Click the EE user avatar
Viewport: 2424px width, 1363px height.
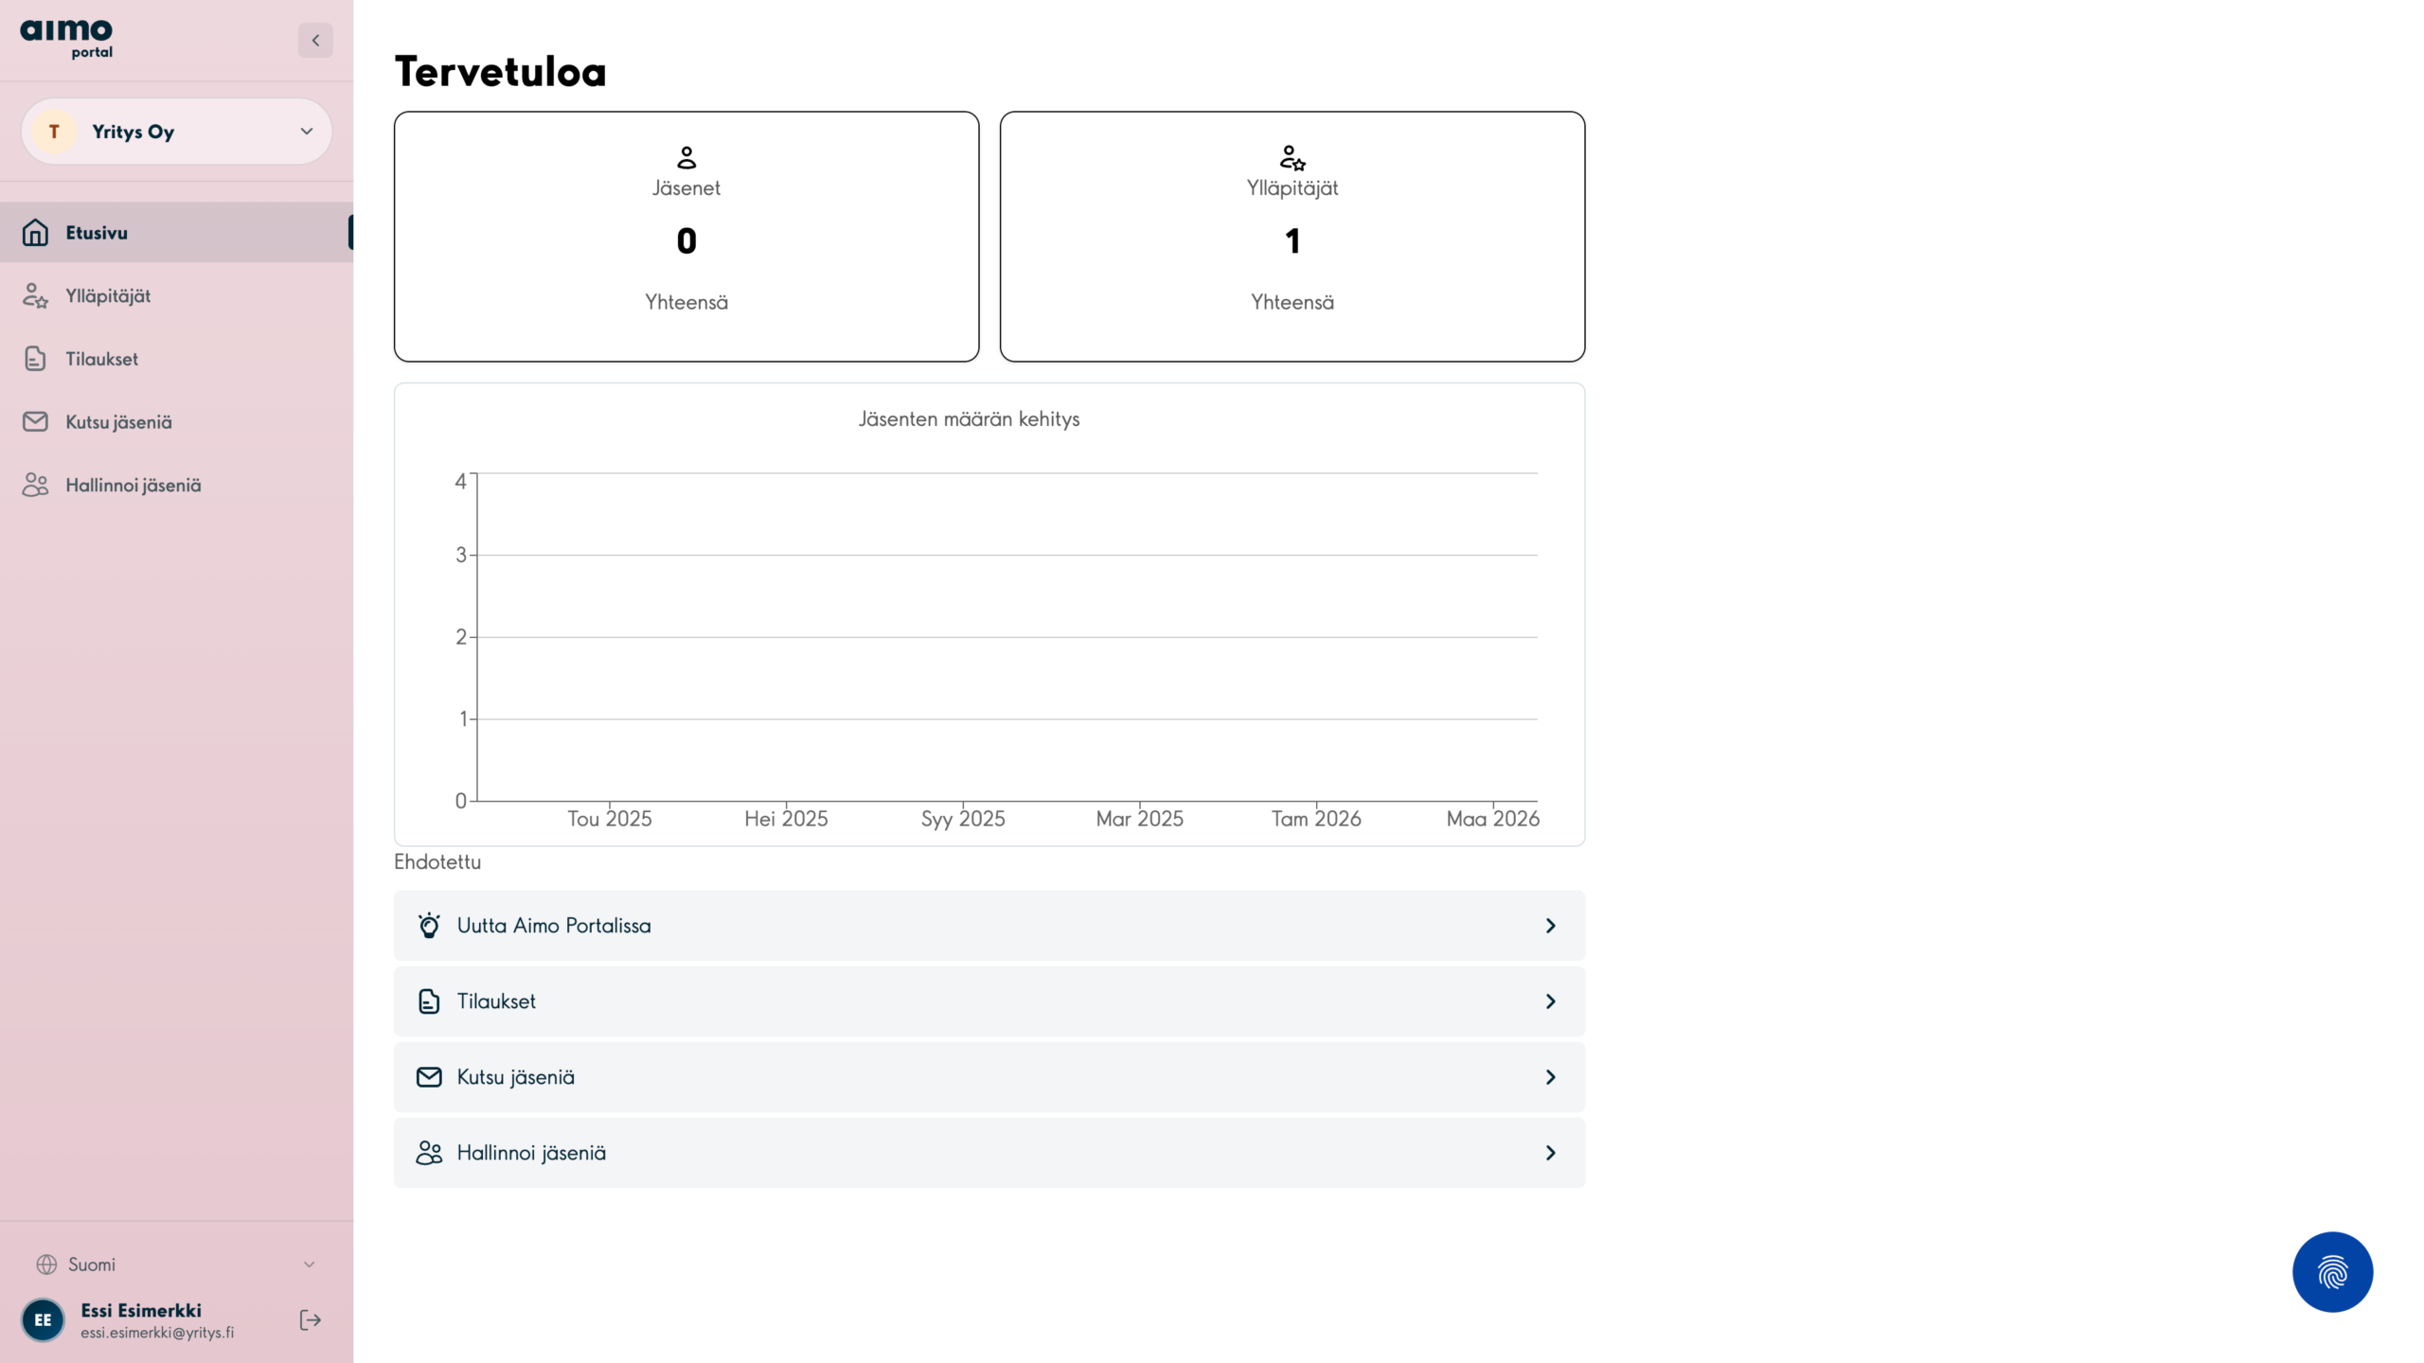point(43,1319)
